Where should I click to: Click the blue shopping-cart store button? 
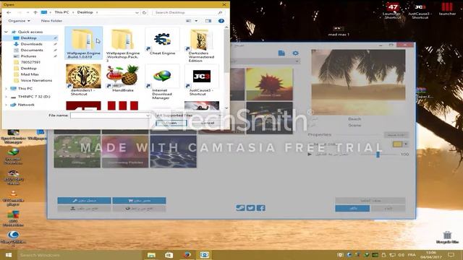click(139, 201)
